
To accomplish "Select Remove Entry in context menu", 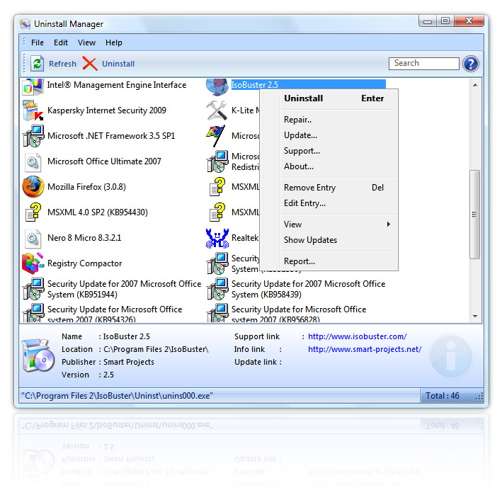I will pyautogui.click(x=309, y=188).
